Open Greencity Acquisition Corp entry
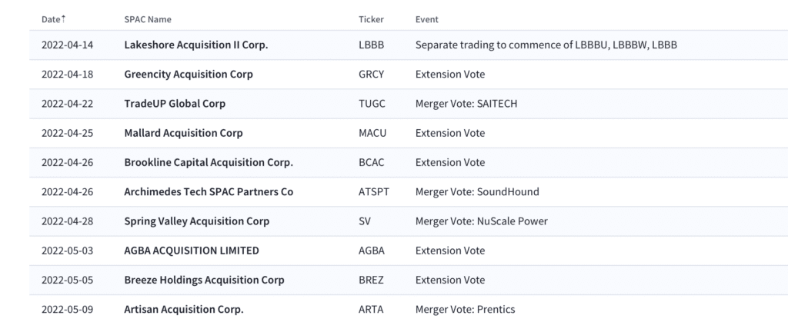788x322 pixels. 189,75
